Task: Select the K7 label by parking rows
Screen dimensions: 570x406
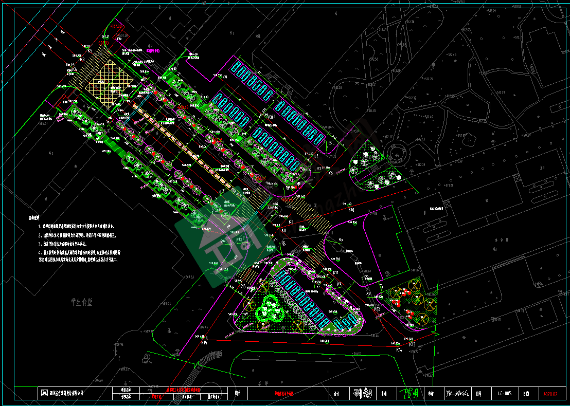Action: pos(316,156)
